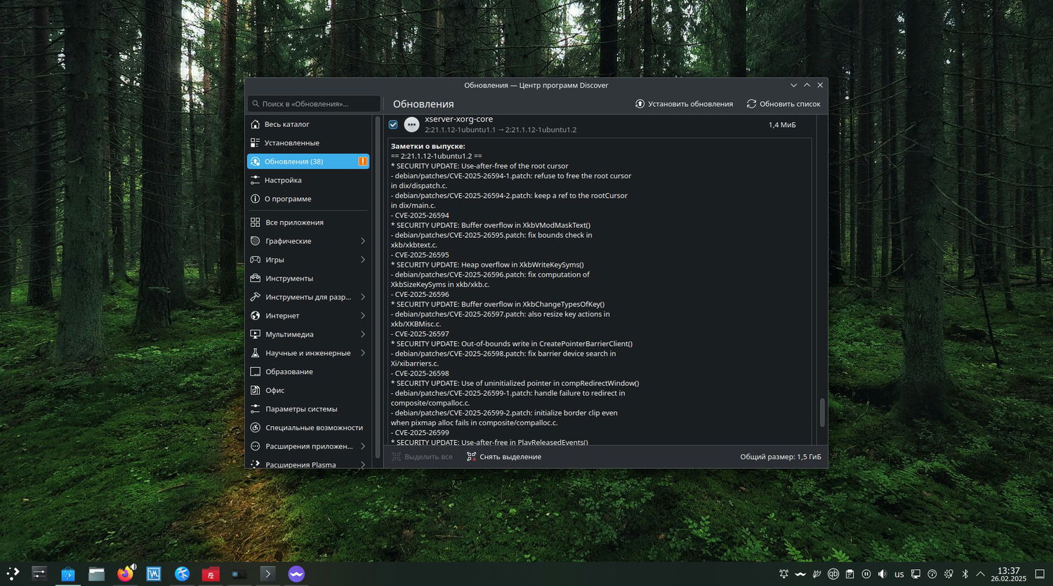Image resolution: width=1053 pixels, height=586 pixels.
Task: Click the show desktop button
Action: [x=1040, y=574]
